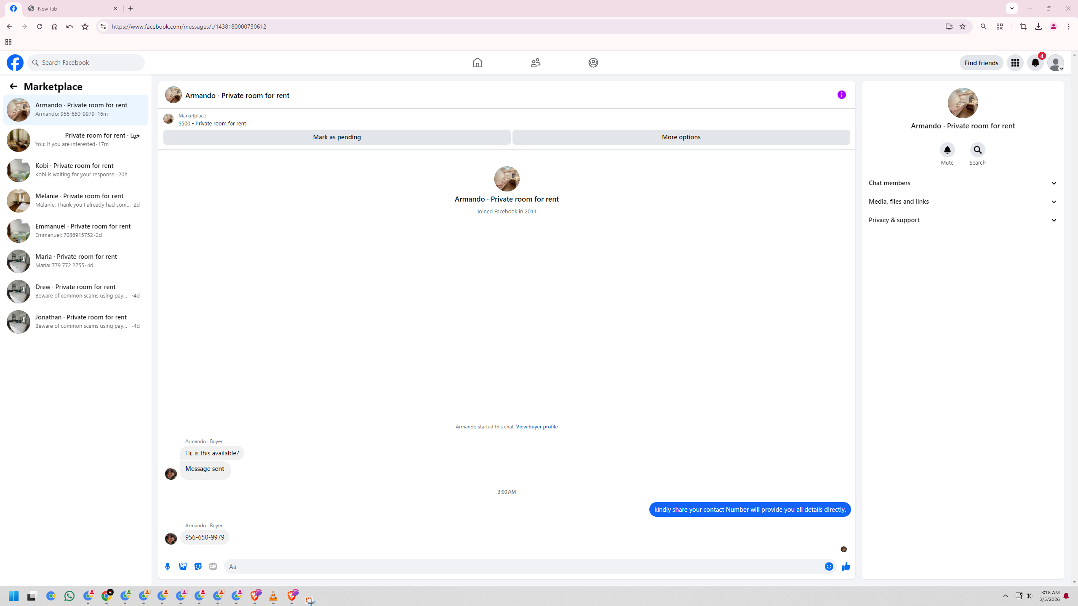Viewport: 1078px width, 606px height.
Task: Expand Media, files and links section
Action: (x=963, y=202)
